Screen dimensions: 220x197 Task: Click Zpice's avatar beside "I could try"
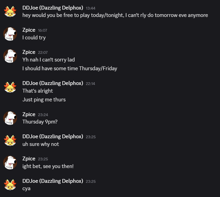[10, 34]
